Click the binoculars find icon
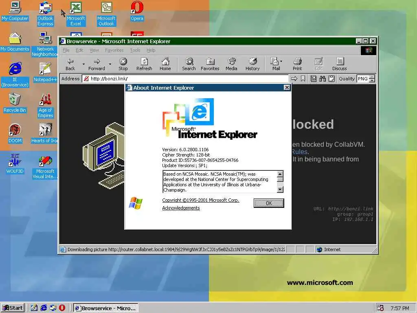The width and height of the screenshot is (417, 313). 323,79
